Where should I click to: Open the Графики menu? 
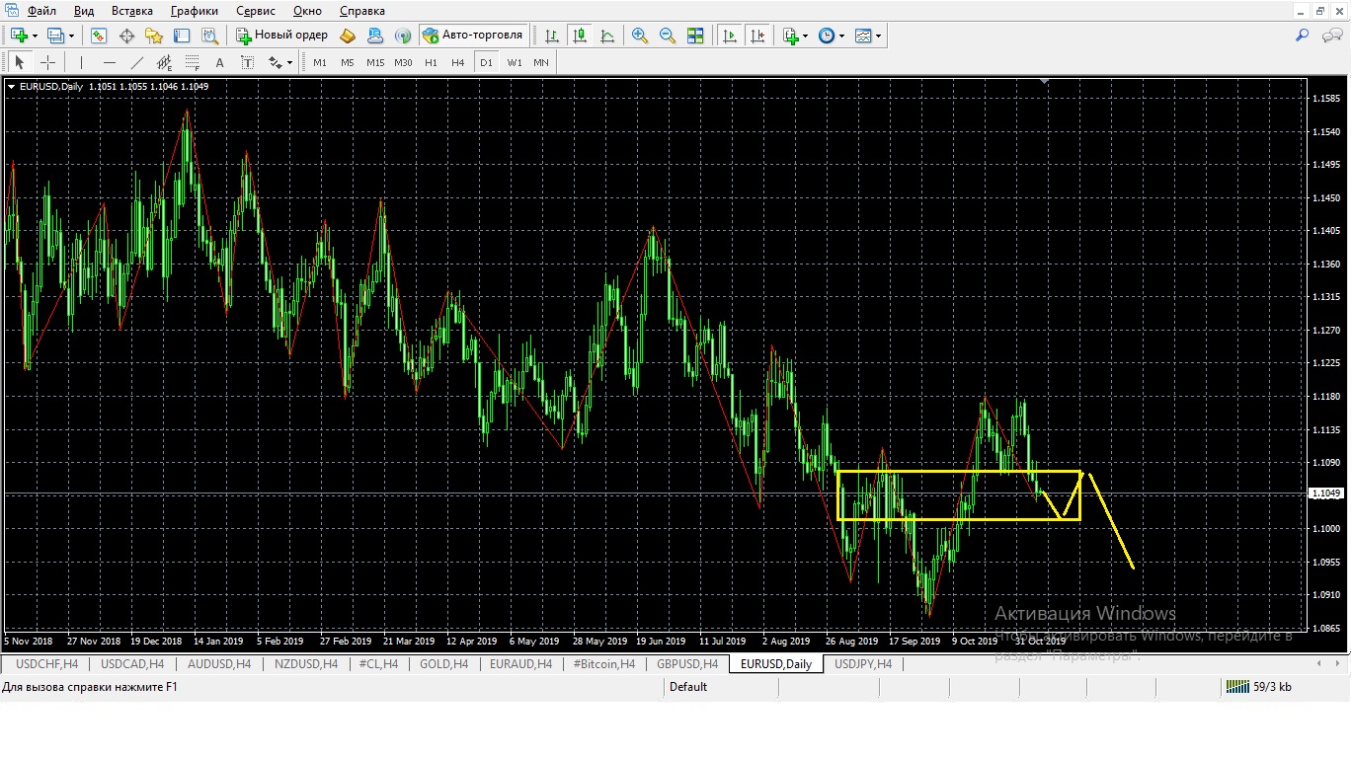[x=195, y=11]
